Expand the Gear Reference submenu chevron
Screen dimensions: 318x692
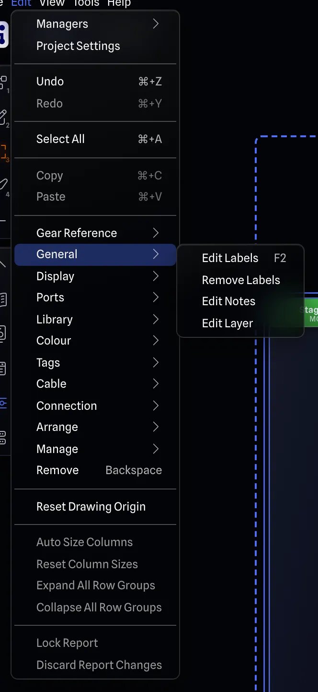pos(156,233)
